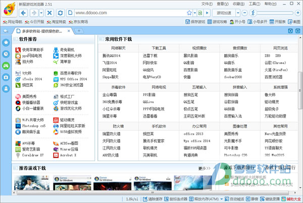Click the history clock sidebar icon
Screen dimensions: 303x203
(6, 54)
